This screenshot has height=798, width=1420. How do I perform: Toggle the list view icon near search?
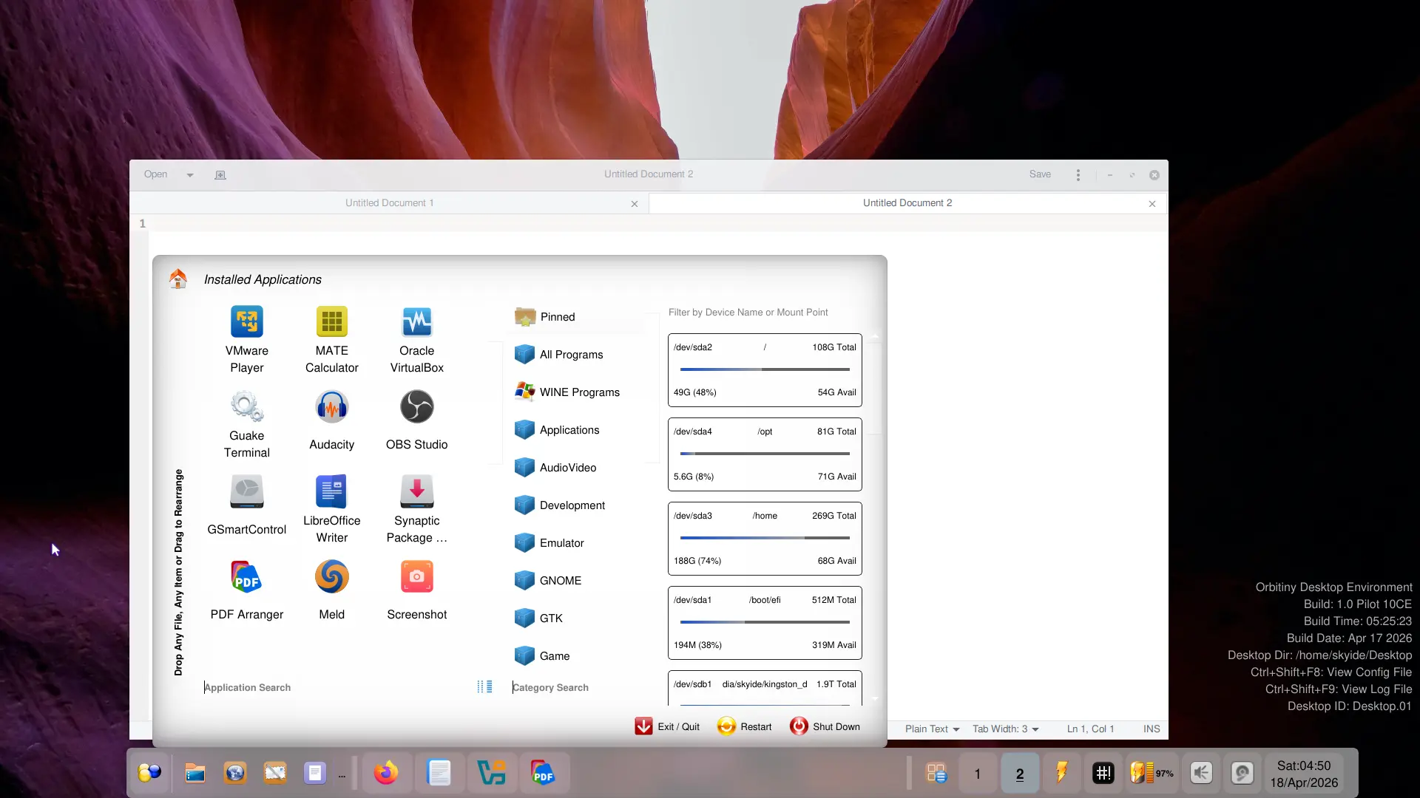coord(484,687)
